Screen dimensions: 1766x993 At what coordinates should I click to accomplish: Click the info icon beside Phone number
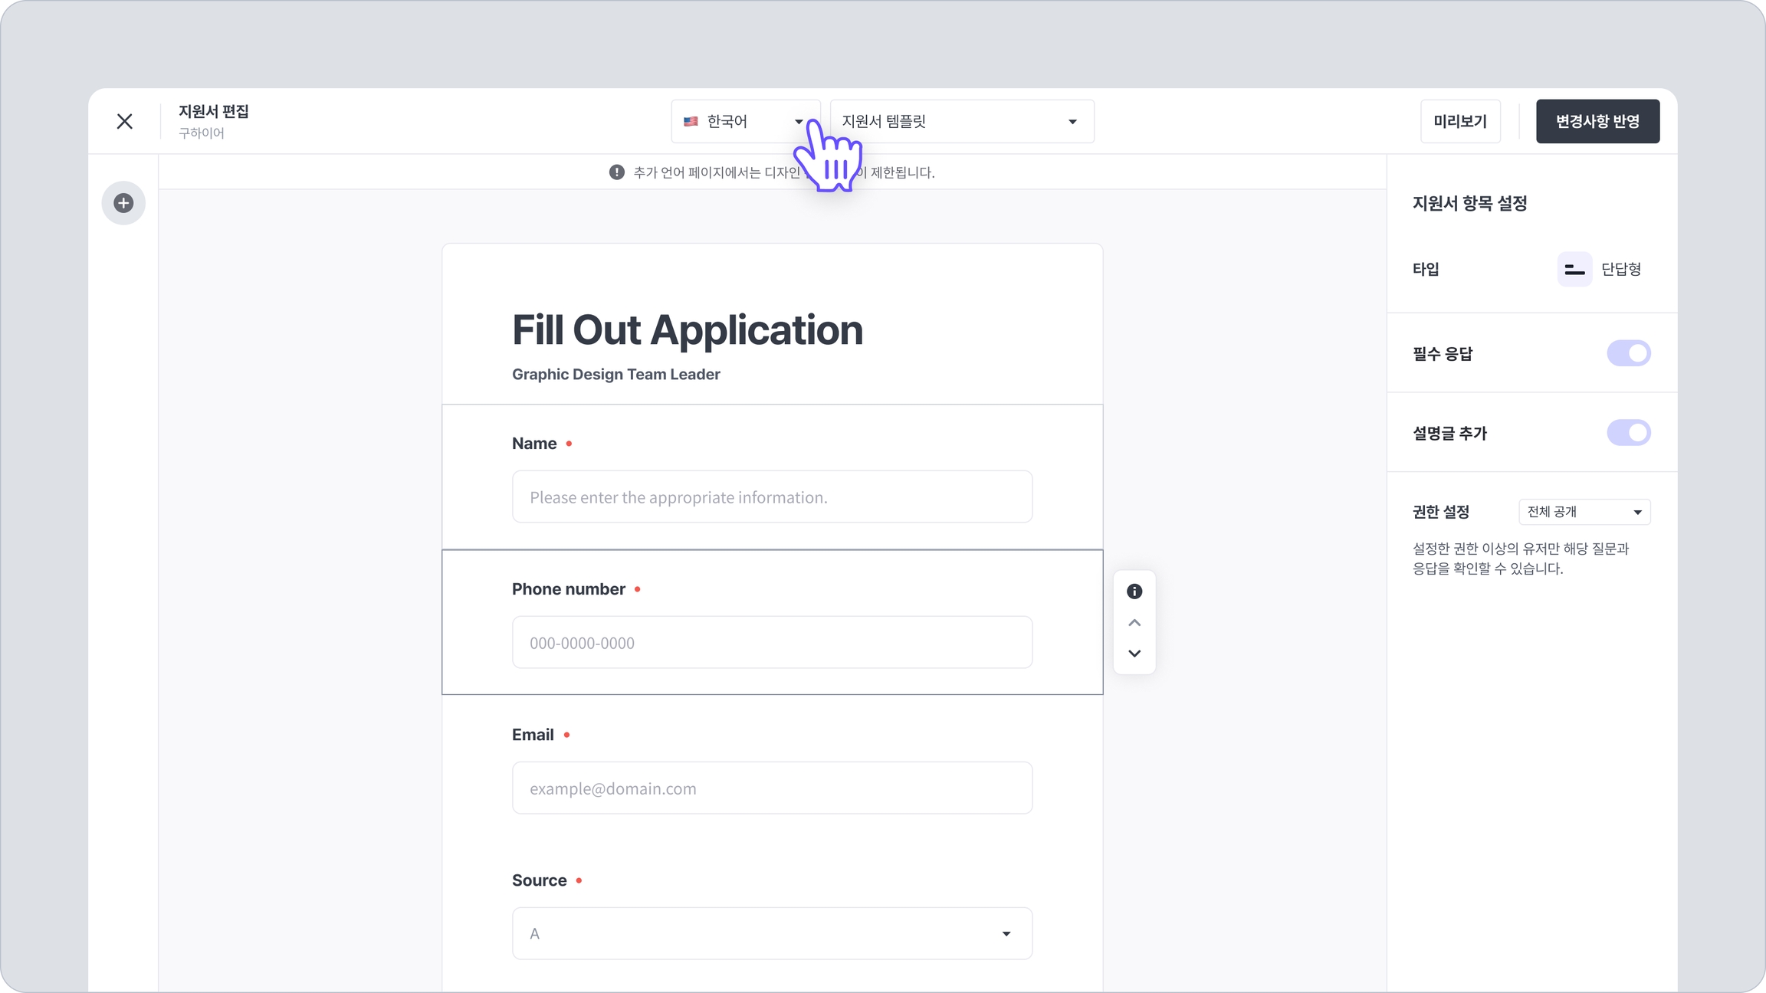point(1134,592)
